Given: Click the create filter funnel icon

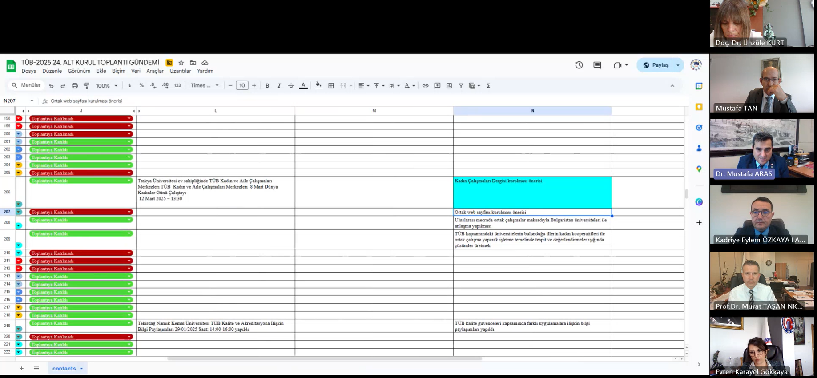Looking at the screenshot, I should click(461, 86).
